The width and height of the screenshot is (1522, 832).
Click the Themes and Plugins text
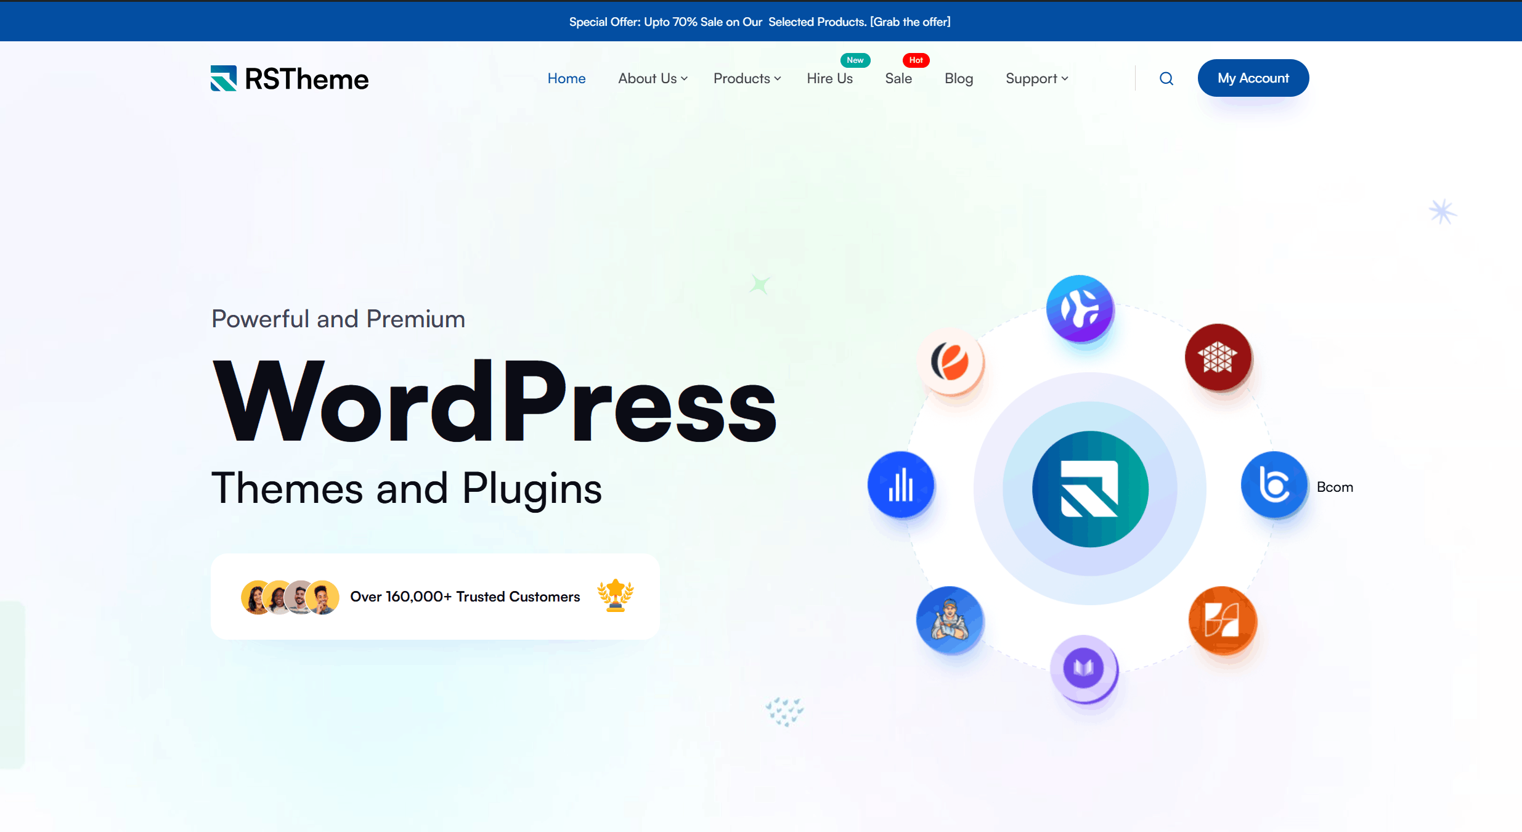[x=407, y=489]
